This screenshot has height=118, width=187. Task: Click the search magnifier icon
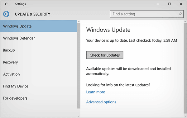coord(180,14)
